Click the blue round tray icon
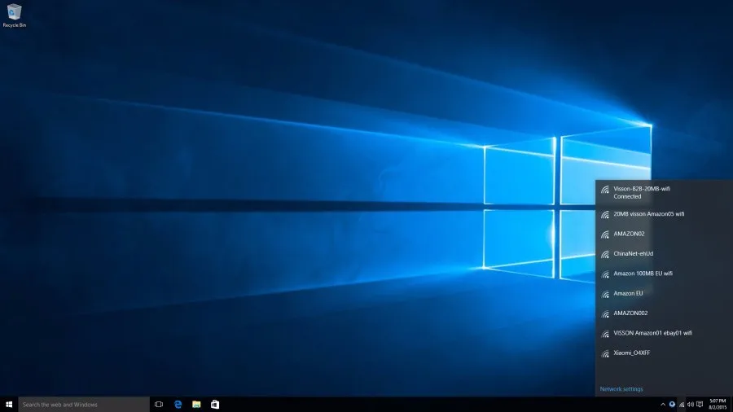The image size is (733, 412). (672, 405)
